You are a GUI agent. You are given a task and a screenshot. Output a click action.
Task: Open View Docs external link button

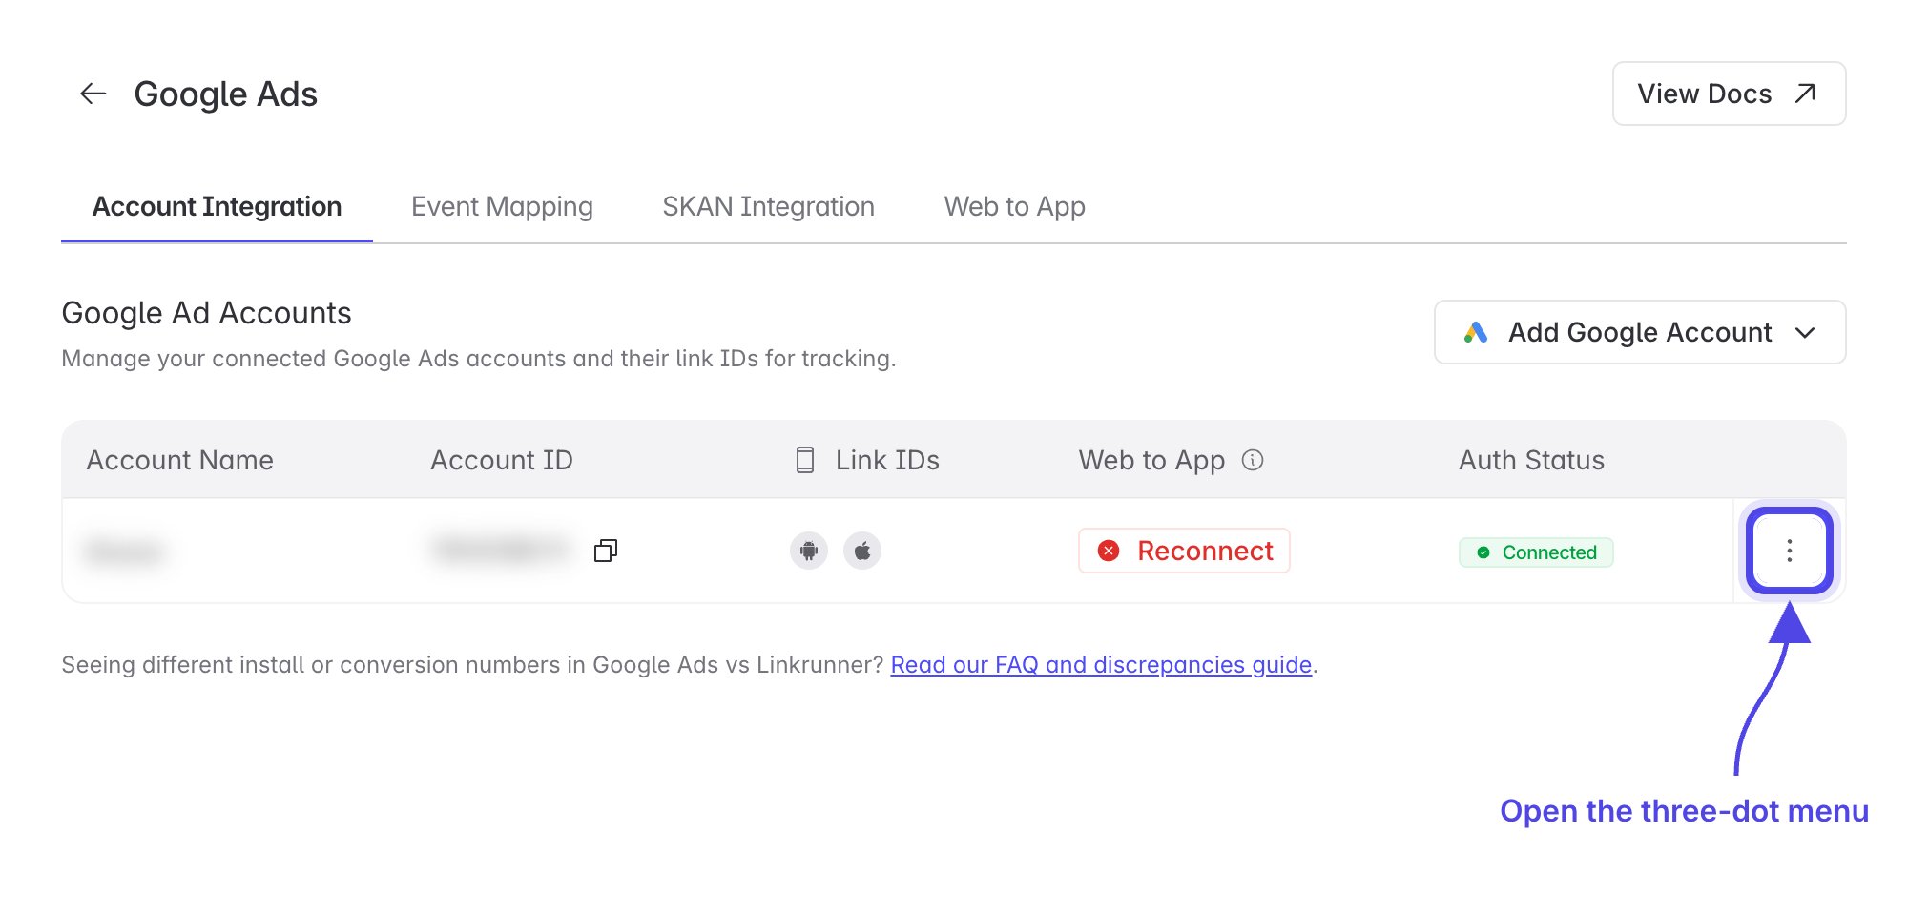(1729, 94)
